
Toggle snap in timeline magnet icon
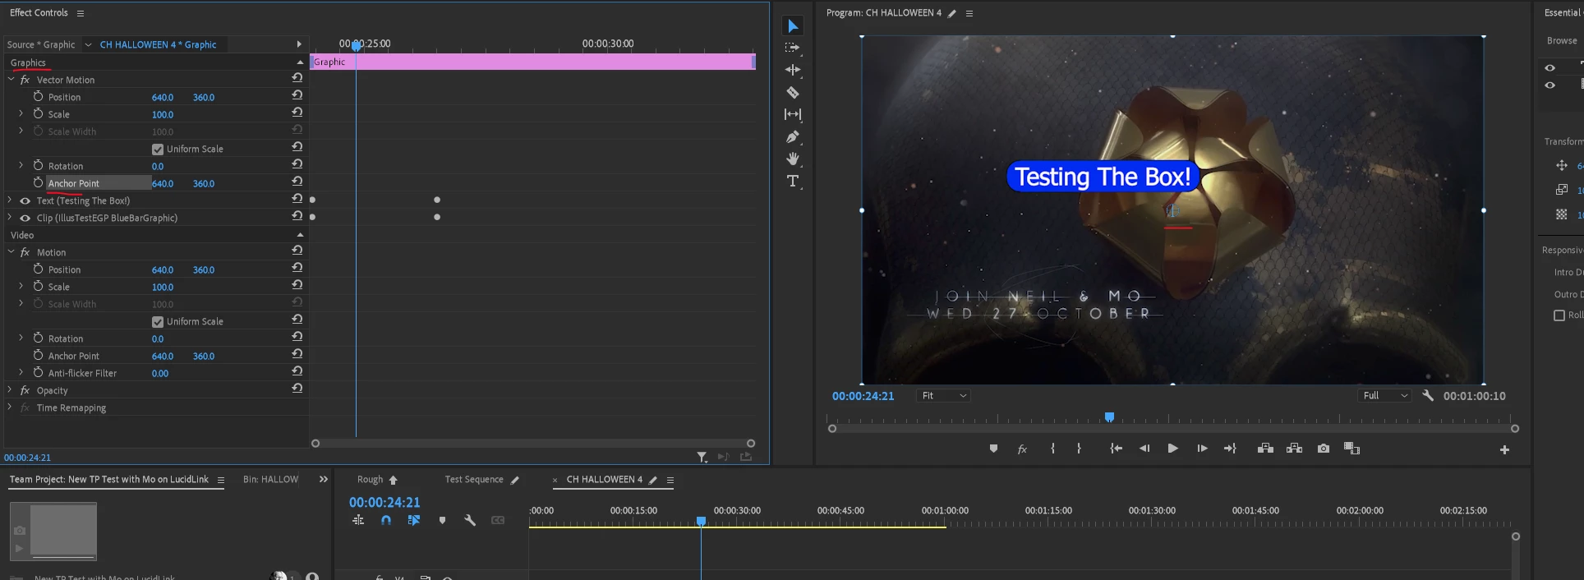386,520
